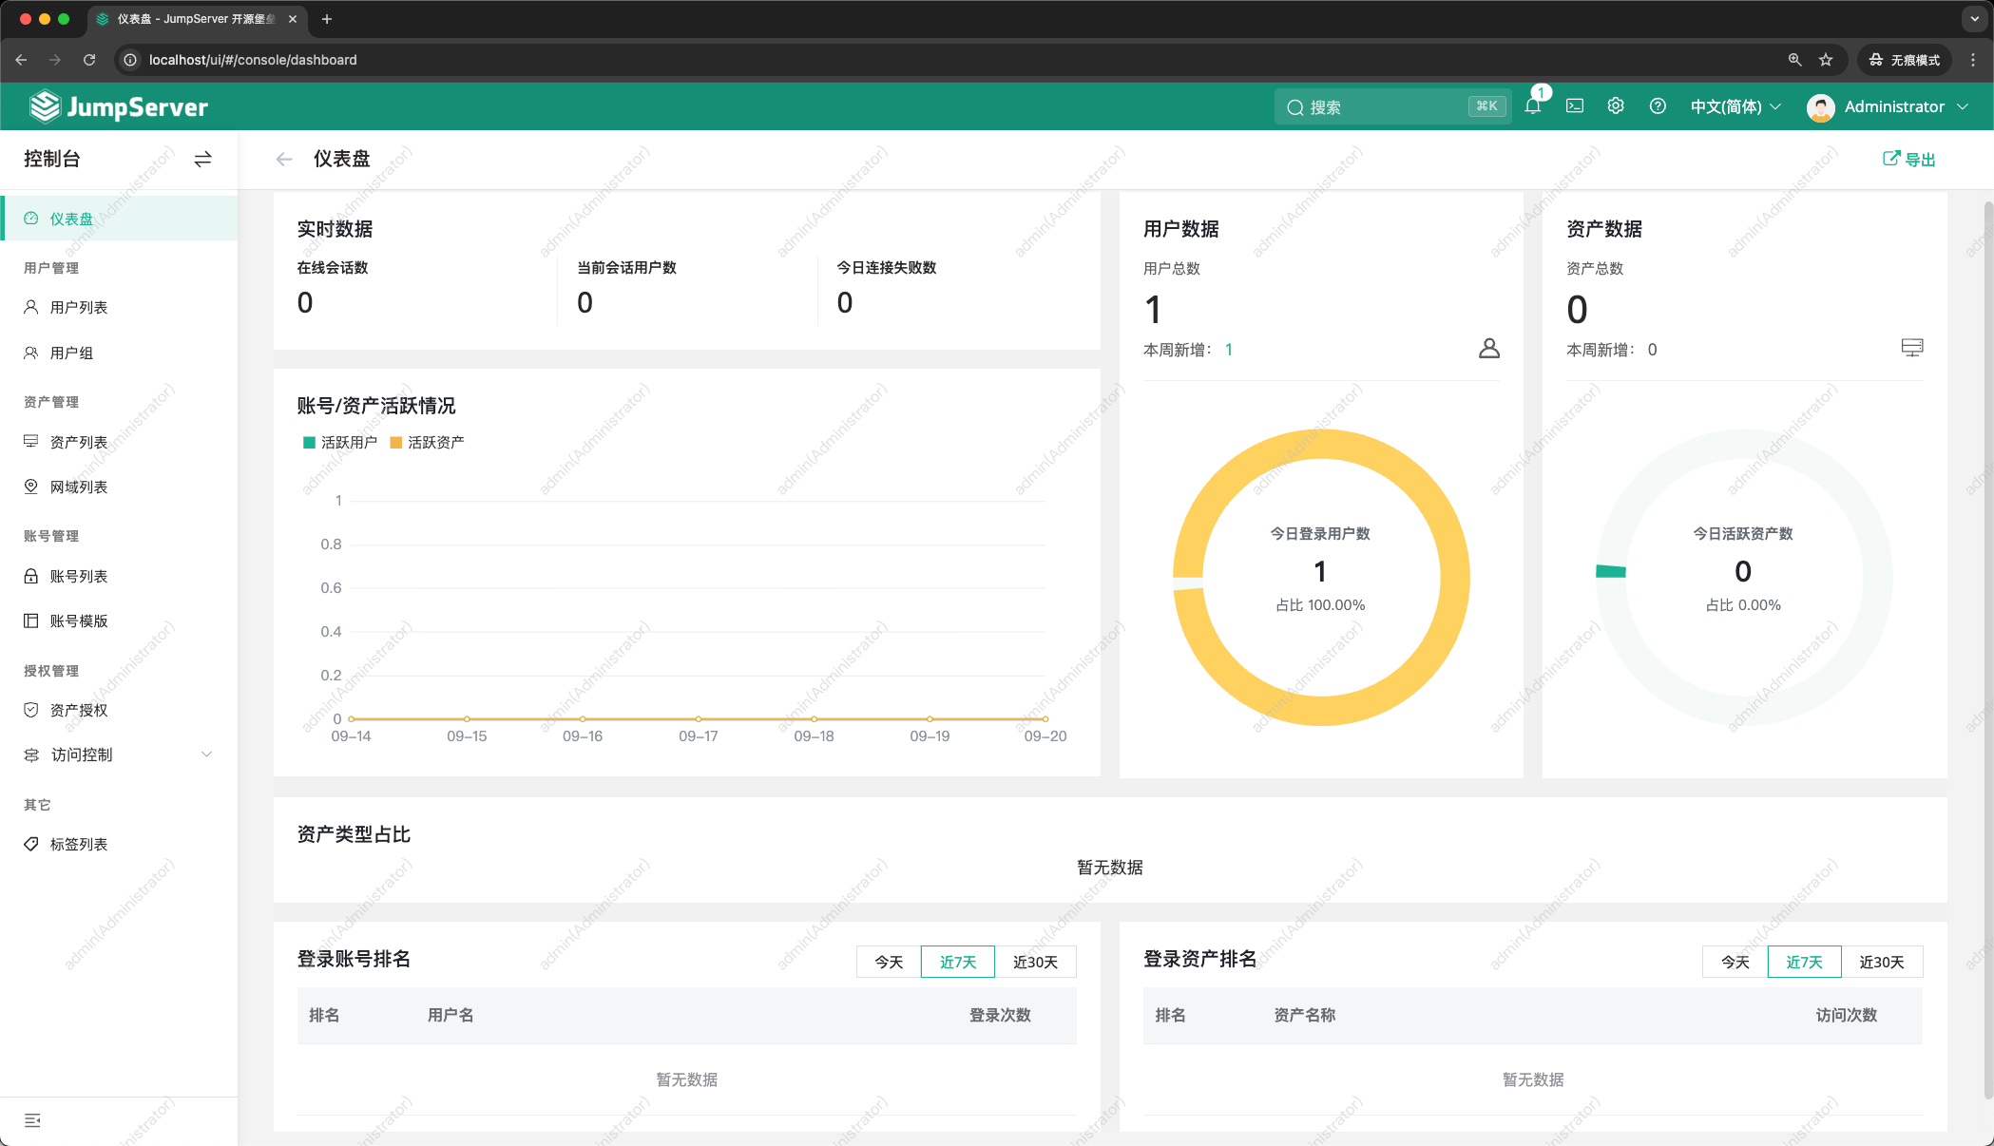
Task: Open the 中文(简体) language dropdown
Action: (x=1734, y=106)
